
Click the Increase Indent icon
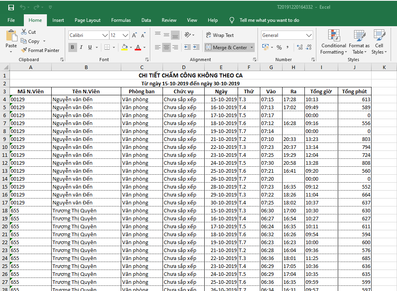point(196,47)
